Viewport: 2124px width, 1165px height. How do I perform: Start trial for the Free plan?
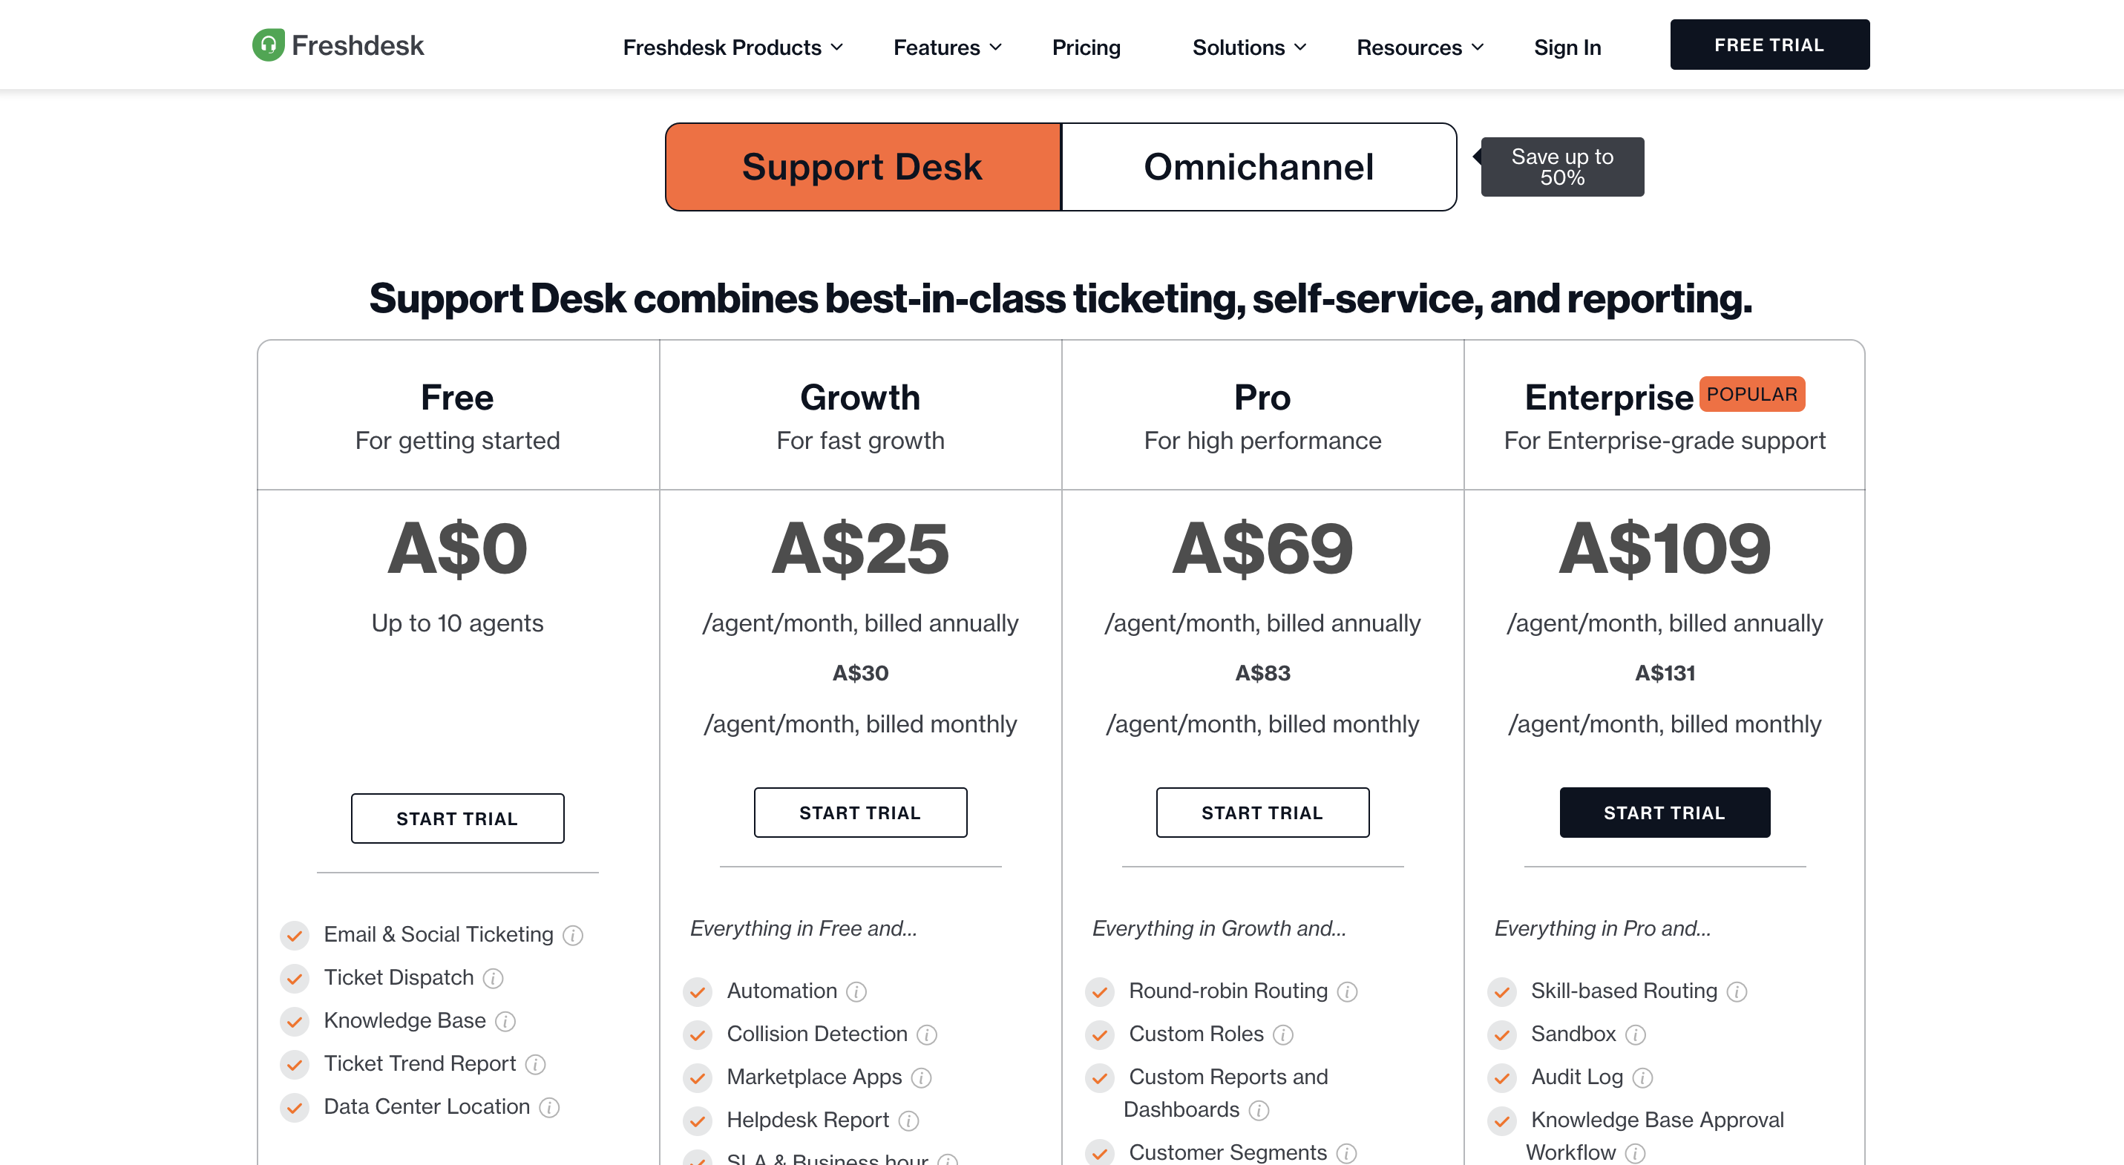click(x=458, y=818)
